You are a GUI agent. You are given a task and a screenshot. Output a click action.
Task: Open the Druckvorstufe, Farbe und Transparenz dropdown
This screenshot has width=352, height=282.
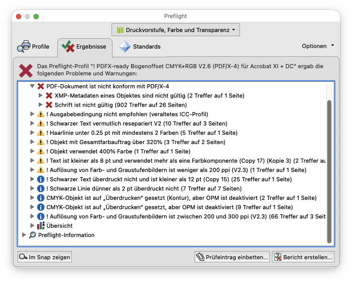[x=175, y=30]
